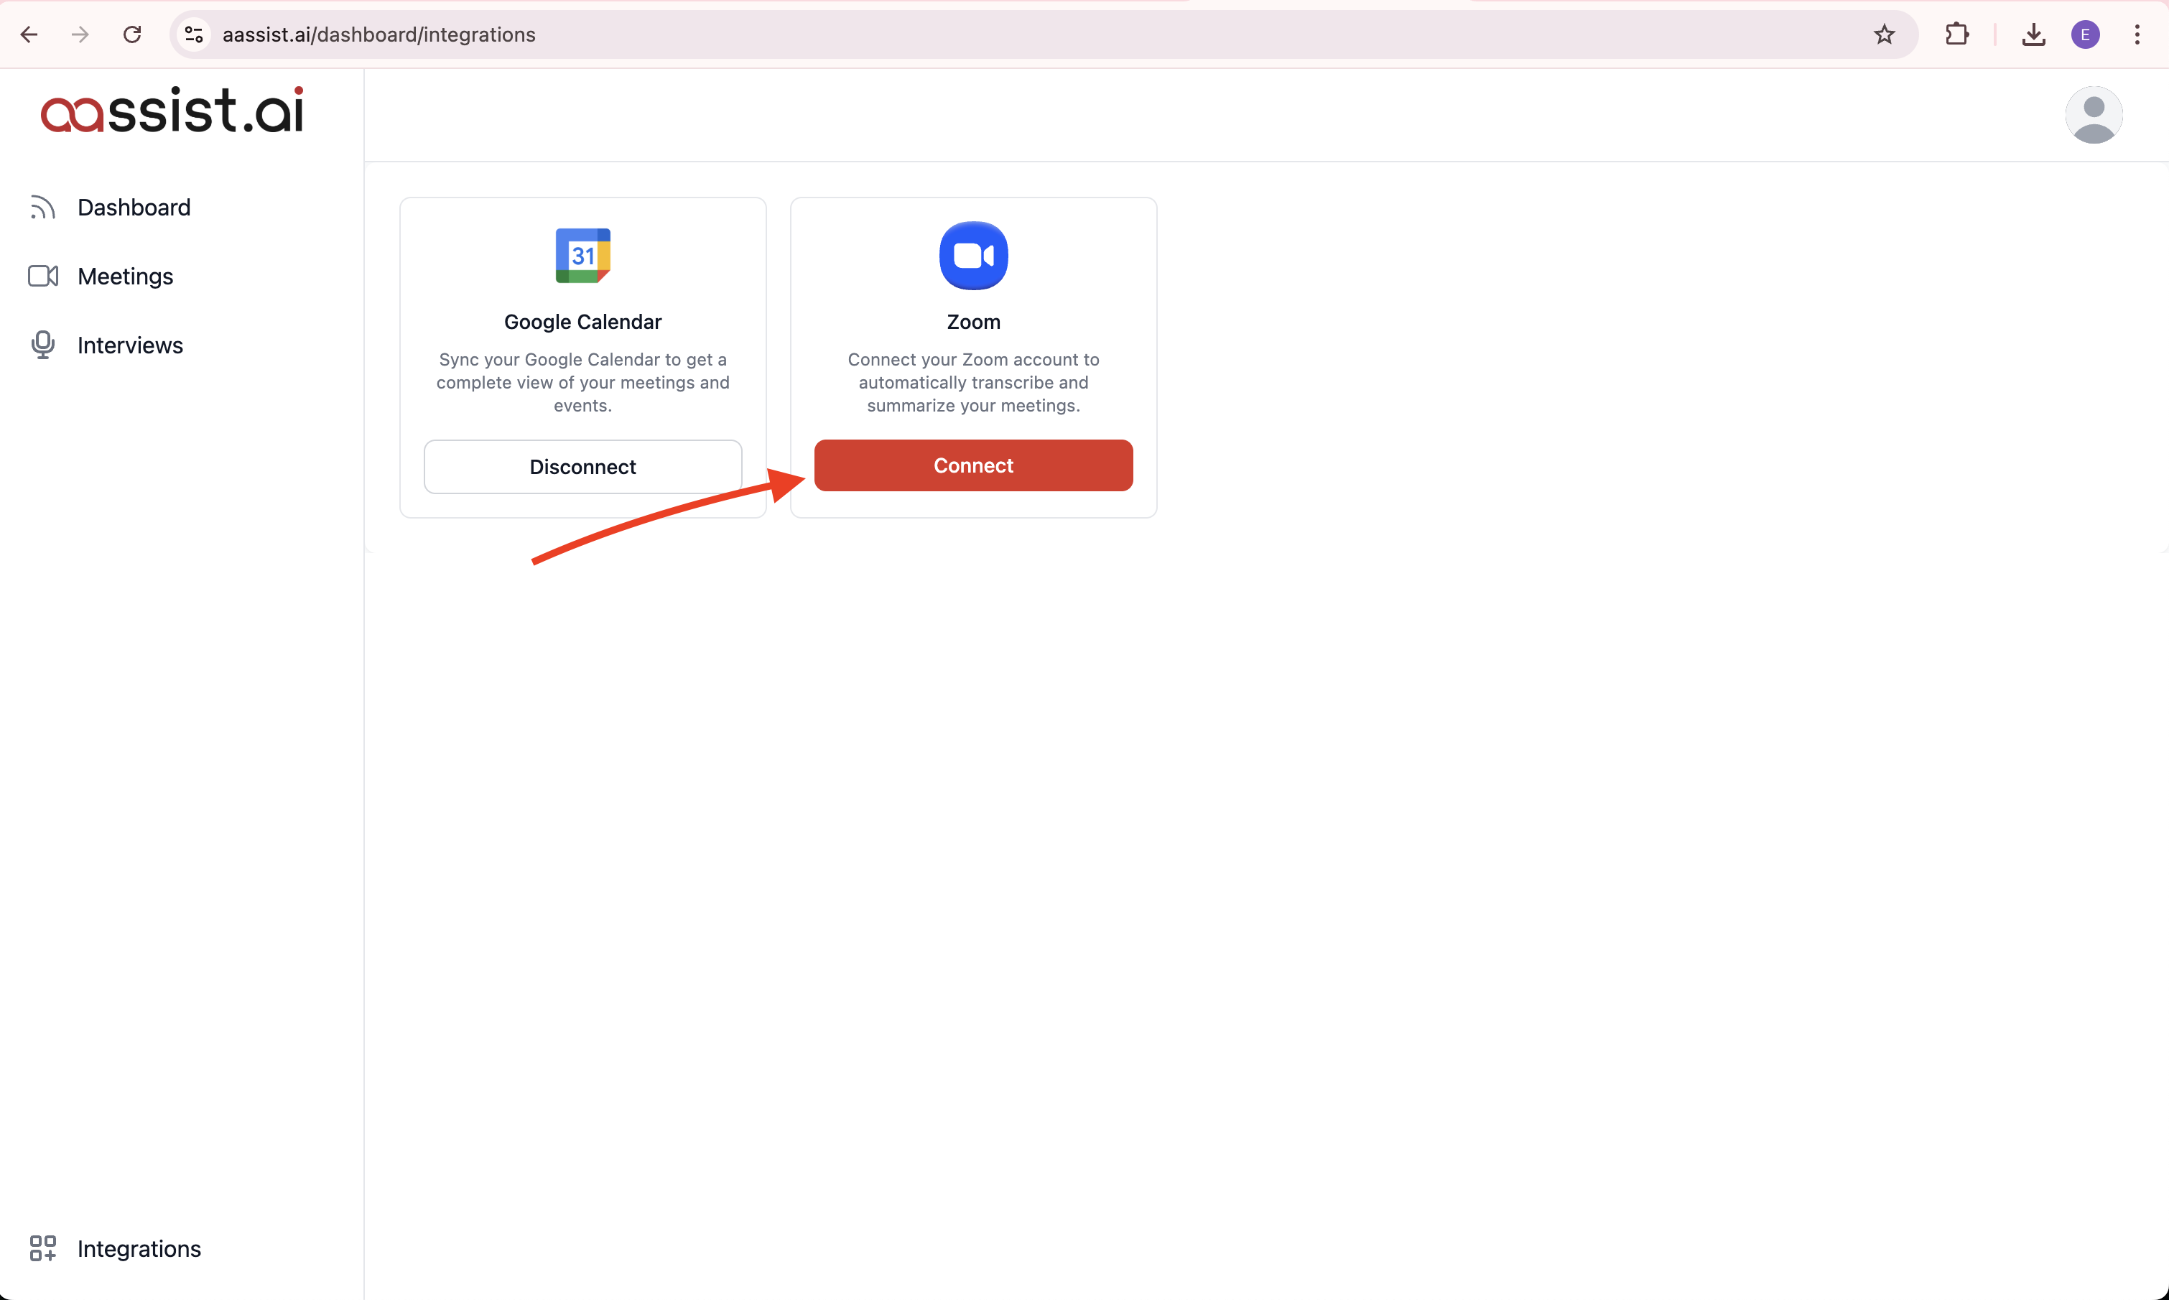This screenshot has width=2169, height=1300.
Task: Open Integrations at sidebar bottom
Action: [139, 1248]
